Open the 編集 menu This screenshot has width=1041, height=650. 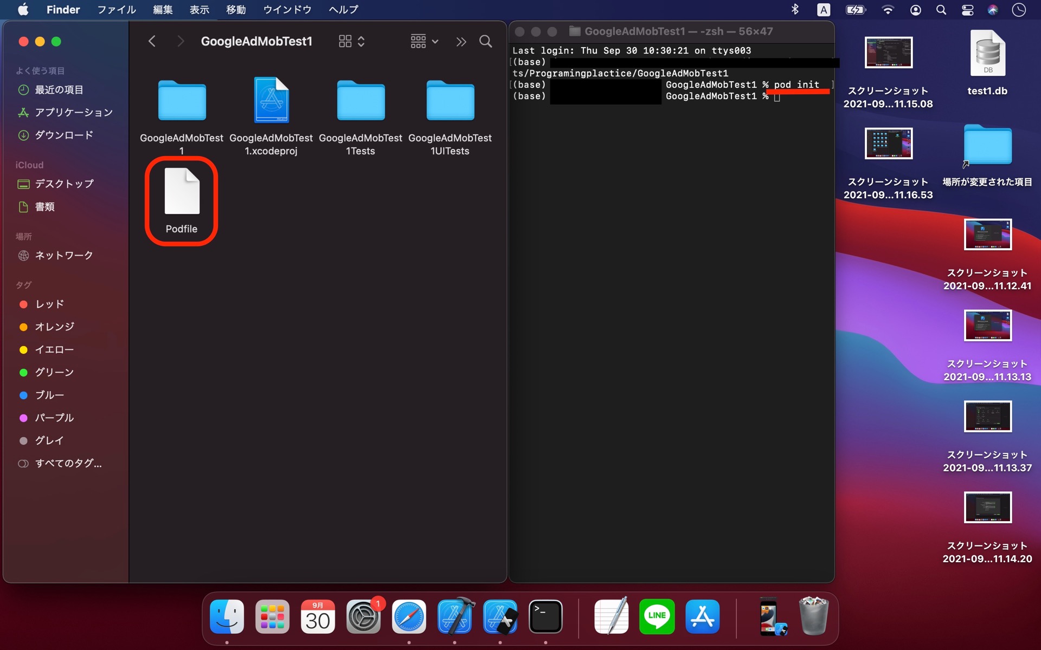[163, 10]
